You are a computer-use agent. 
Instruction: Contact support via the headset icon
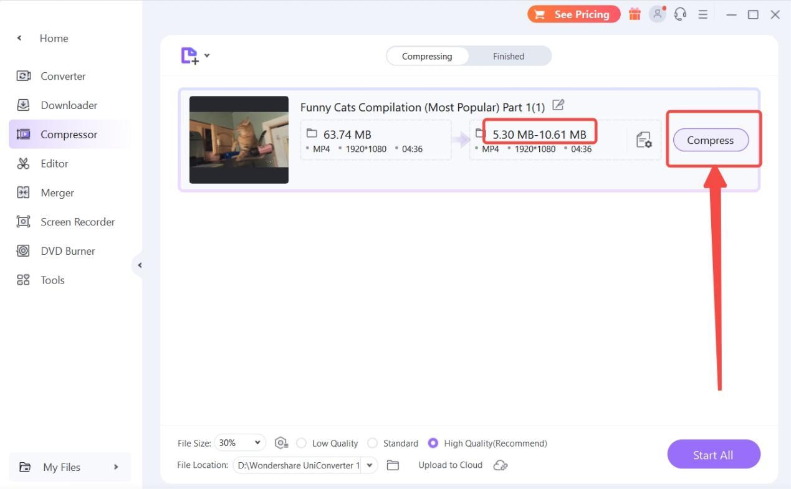[x=680, y=14]
